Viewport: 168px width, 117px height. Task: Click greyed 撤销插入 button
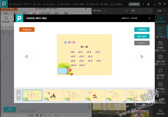(142, 43)
